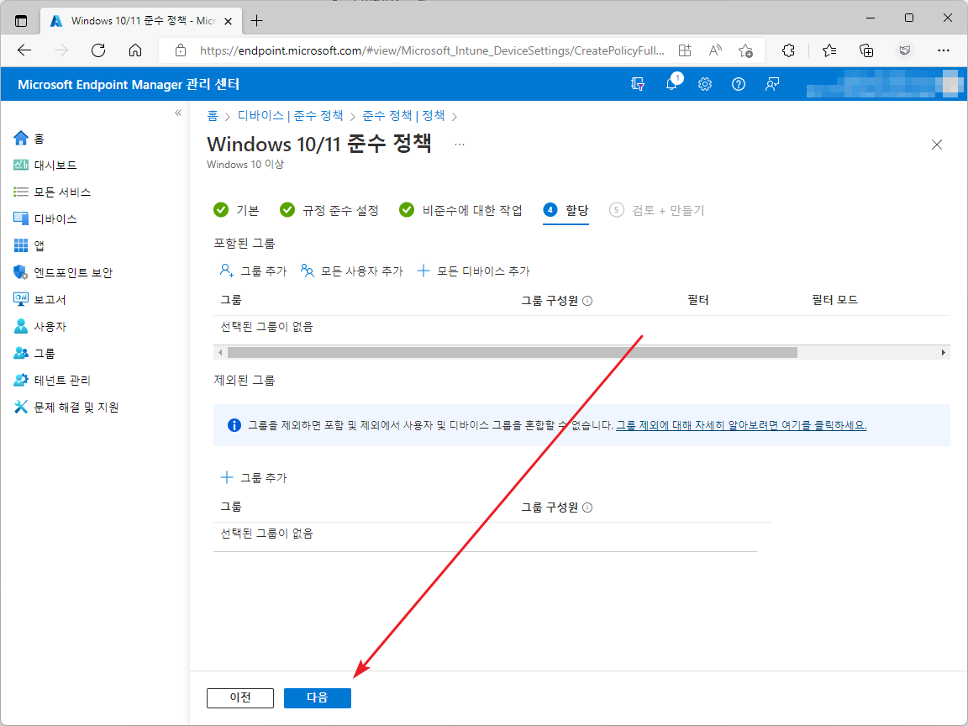Screen dimensions: 968x726
Task: Open 모든 서비스 list
Action: [52, 192]
